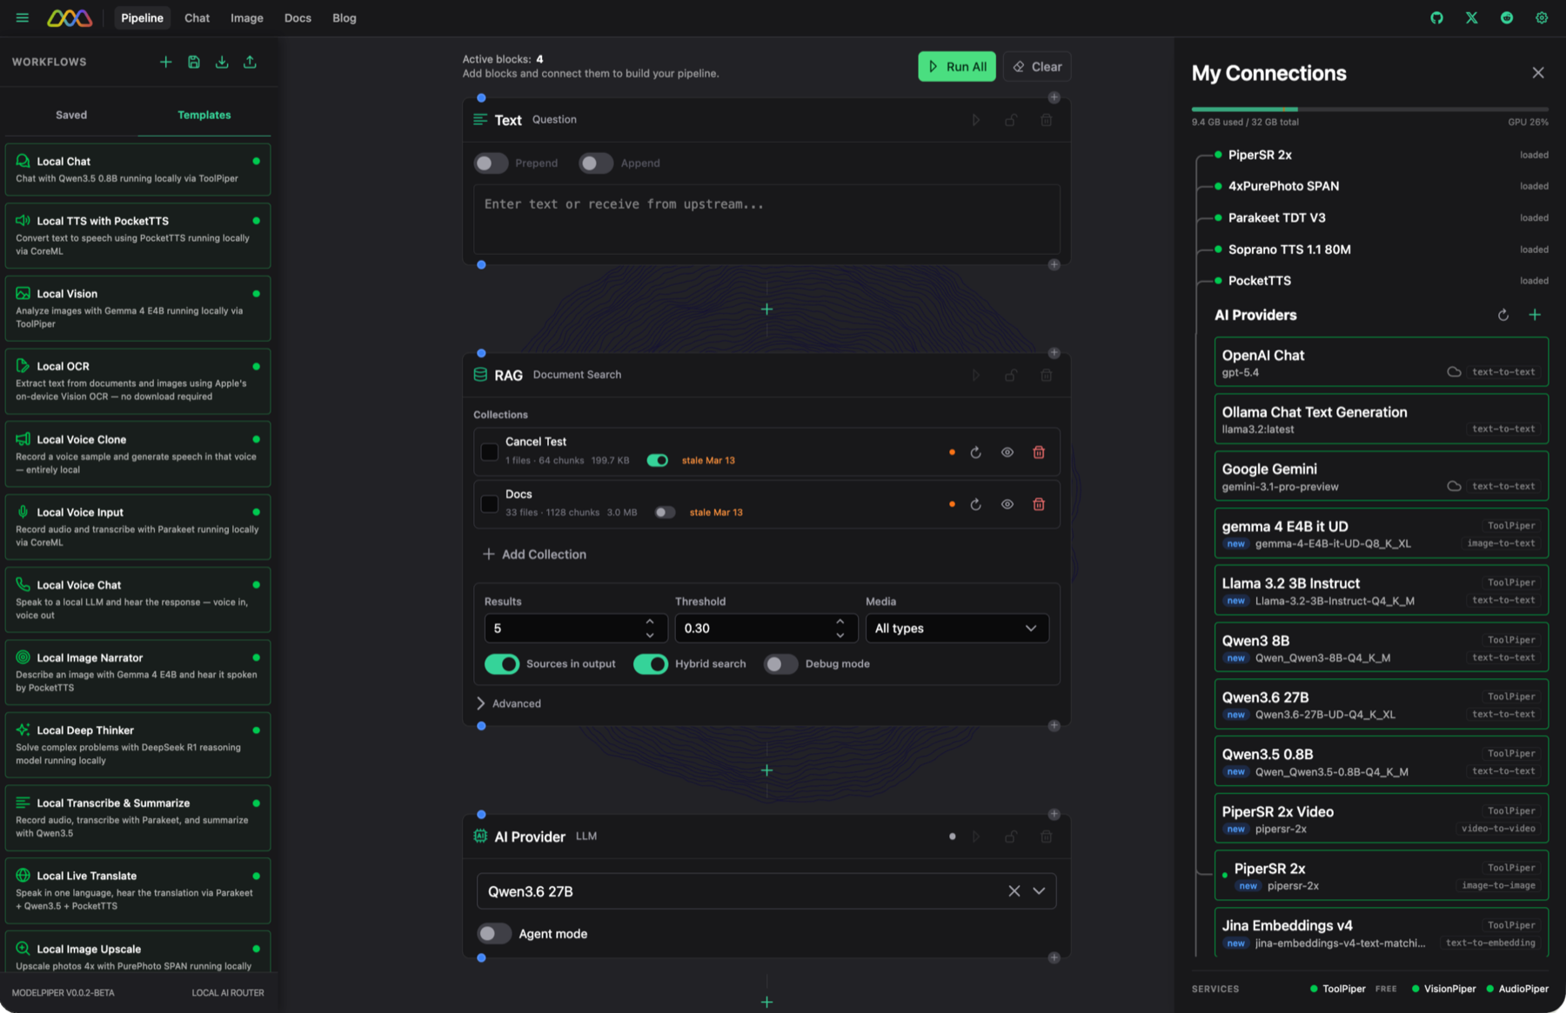Check the Docs collection checkbox

[490, 504]
